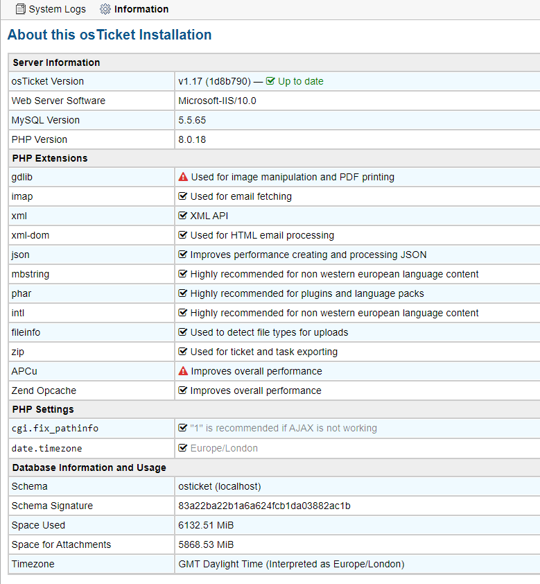Image resolution: width=540 pixels, height=584 pixels.
Task: Click the Up to date status text
Action: [300, 81]
